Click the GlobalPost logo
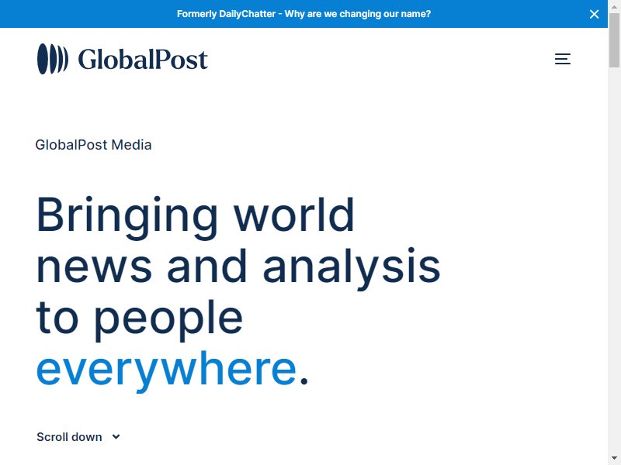 point(123,59)
